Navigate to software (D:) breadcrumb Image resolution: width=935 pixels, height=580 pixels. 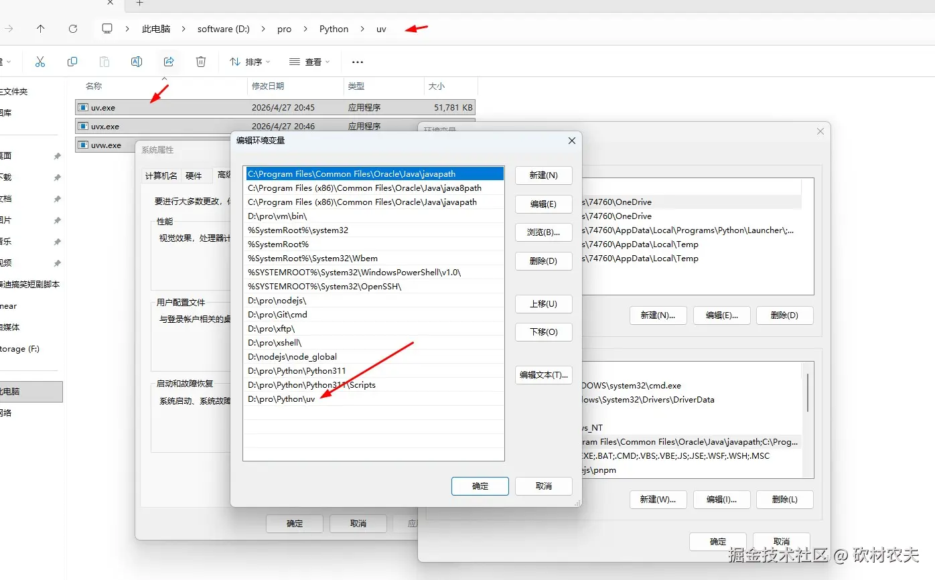tap(224, 29)
